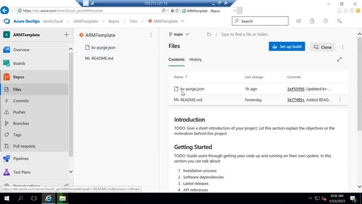This screenshot has height=204, width=362.
Task: Click the Clone button
Action: (x=322, y=47)
